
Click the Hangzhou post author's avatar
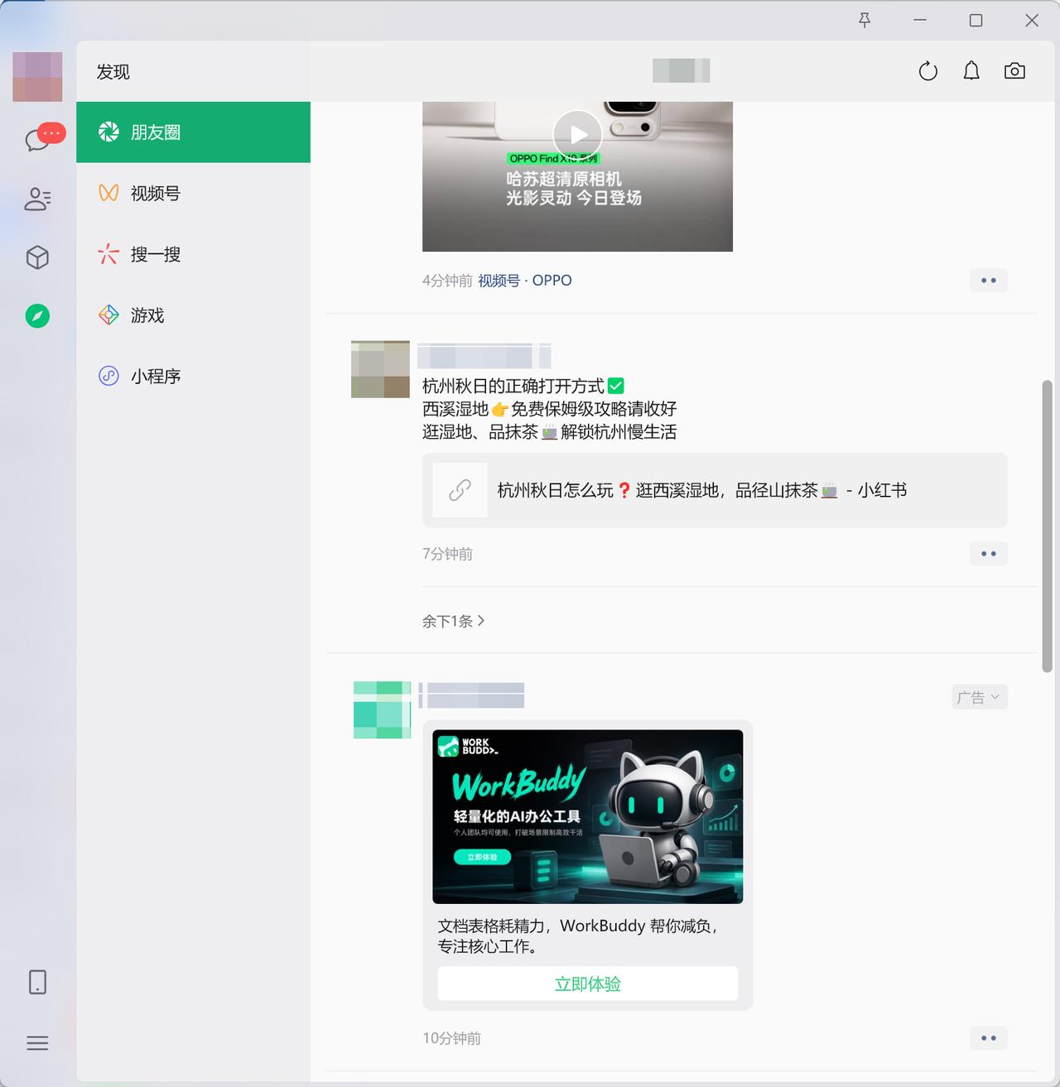tap(380, 369)
